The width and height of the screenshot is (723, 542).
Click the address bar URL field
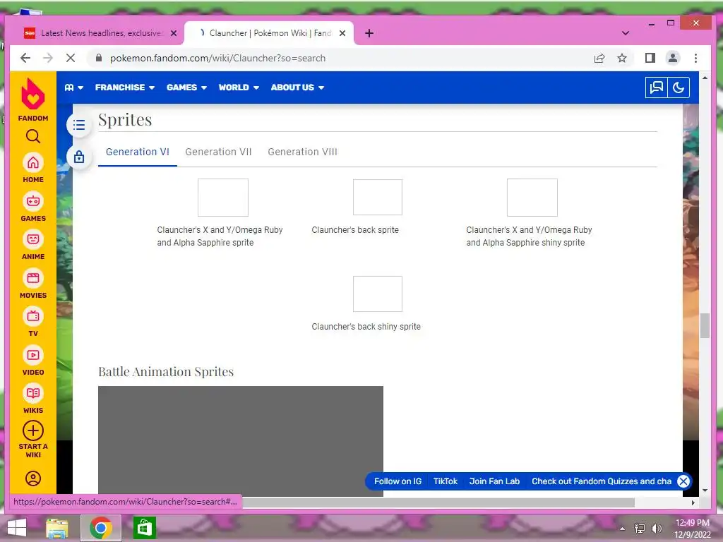[x=341, y=58]
